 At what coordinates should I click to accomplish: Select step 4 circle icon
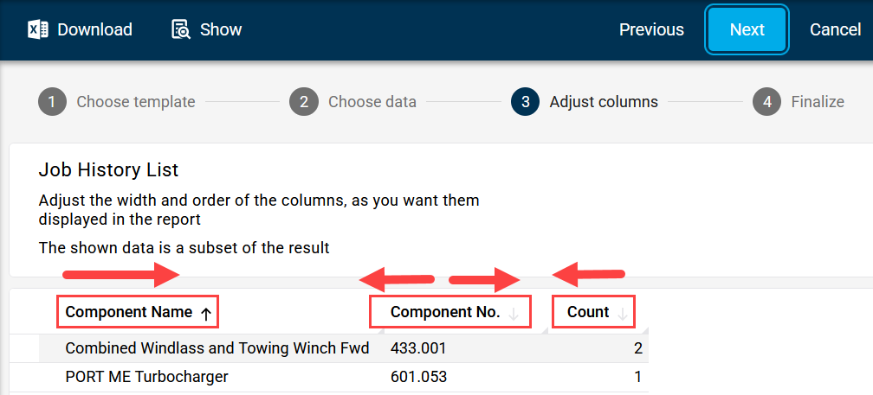(767, 102)
